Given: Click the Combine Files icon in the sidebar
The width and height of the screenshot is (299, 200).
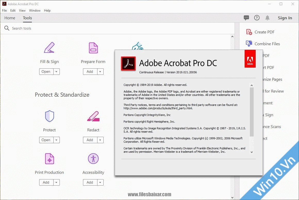Looking at the screenshot, I should click(x=249, y=44).
